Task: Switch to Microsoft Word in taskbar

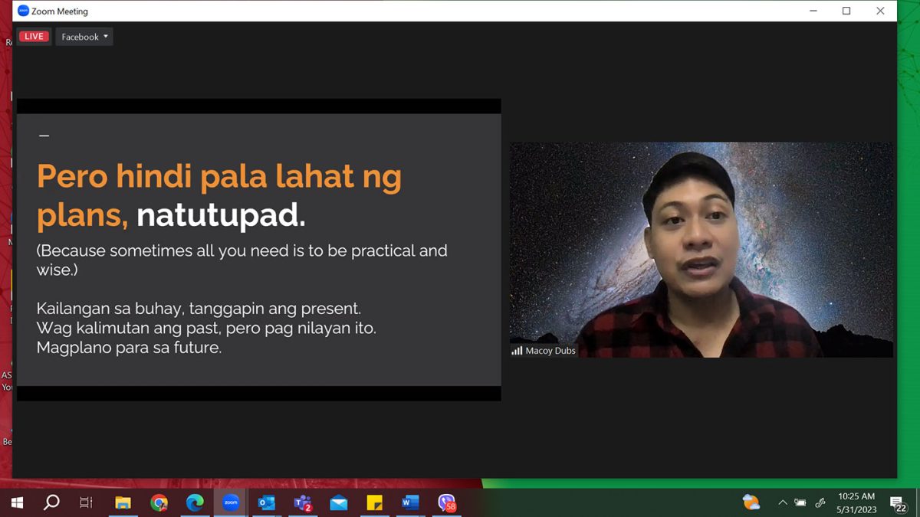Action: (x=410, y=502)
